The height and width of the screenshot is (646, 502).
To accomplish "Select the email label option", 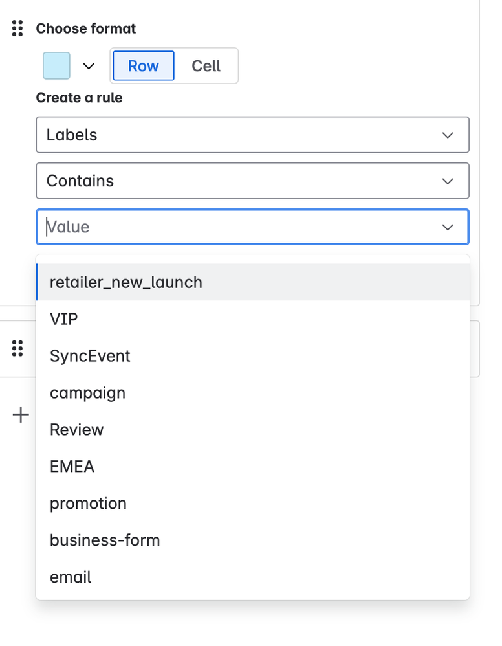I will (x=71, y=577).
